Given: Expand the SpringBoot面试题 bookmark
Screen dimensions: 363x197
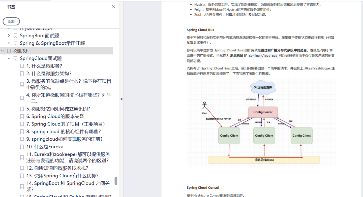Looking at the screenshot, I should (x=9, y=36).
